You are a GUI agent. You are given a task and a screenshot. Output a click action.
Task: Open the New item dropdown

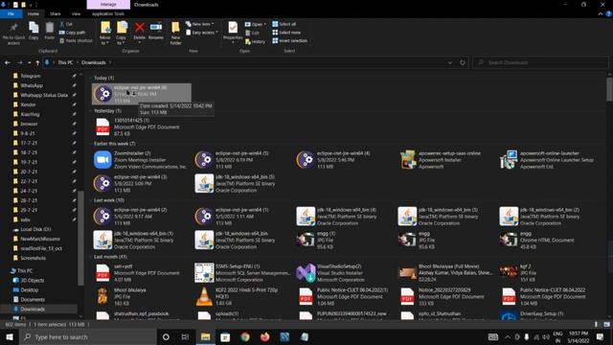[x=200, y=24]
